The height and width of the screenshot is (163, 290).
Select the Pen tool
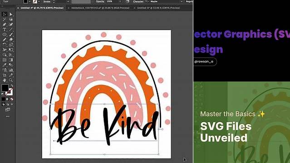(x=5, y=24)
